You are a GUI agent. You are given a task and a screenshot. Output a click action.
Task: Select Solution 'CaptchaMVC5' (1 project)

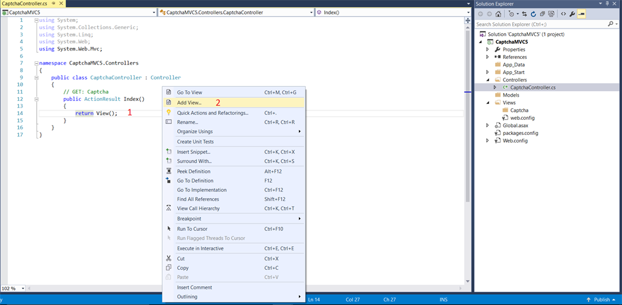(x=526, y=35)
